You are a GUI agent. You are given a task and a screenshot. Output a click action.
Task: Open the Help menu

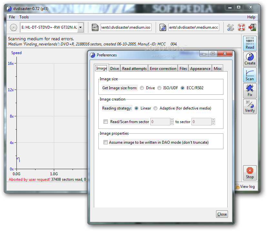click(x=251, y=17)
